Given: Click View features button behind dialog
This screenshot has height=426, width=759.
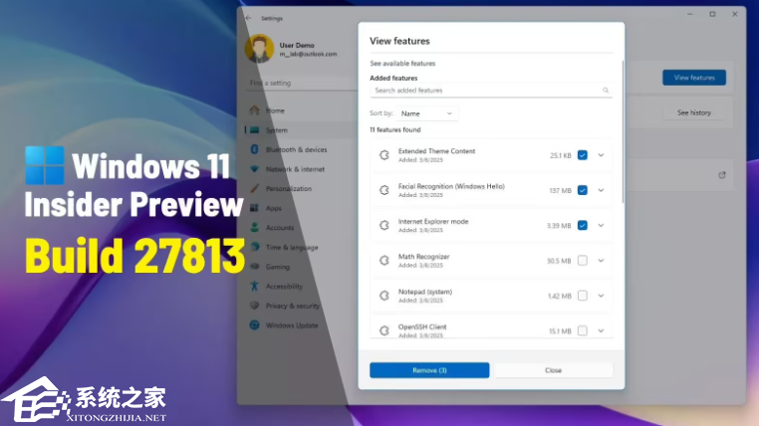Looking at the screenshot, I should pyautogui.click(x=694, y=78).
